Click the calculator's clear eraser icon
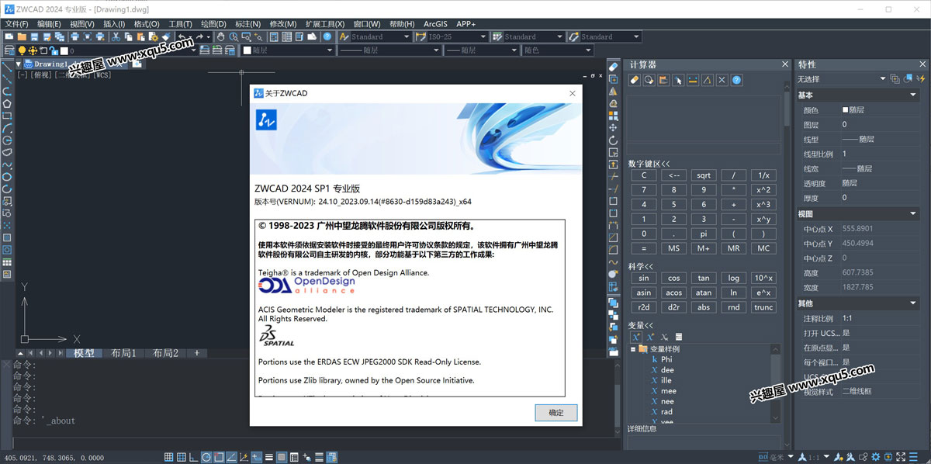This screenshot has width=931, height=464. pos(634,80)
